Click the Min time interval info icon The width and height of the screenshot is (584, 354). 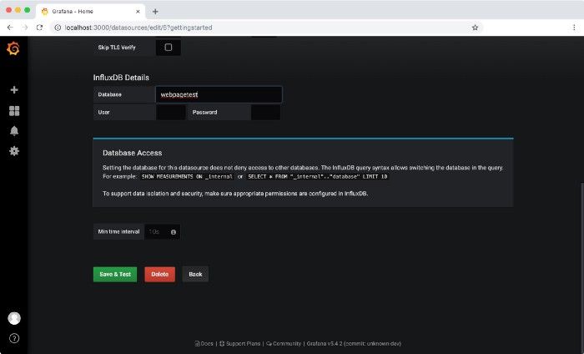tap(174, 232)
